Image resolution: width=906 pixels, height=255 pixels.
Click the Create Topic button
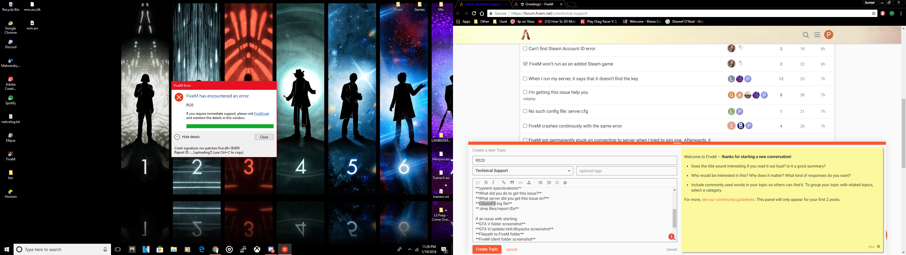[x=487, y=249]
